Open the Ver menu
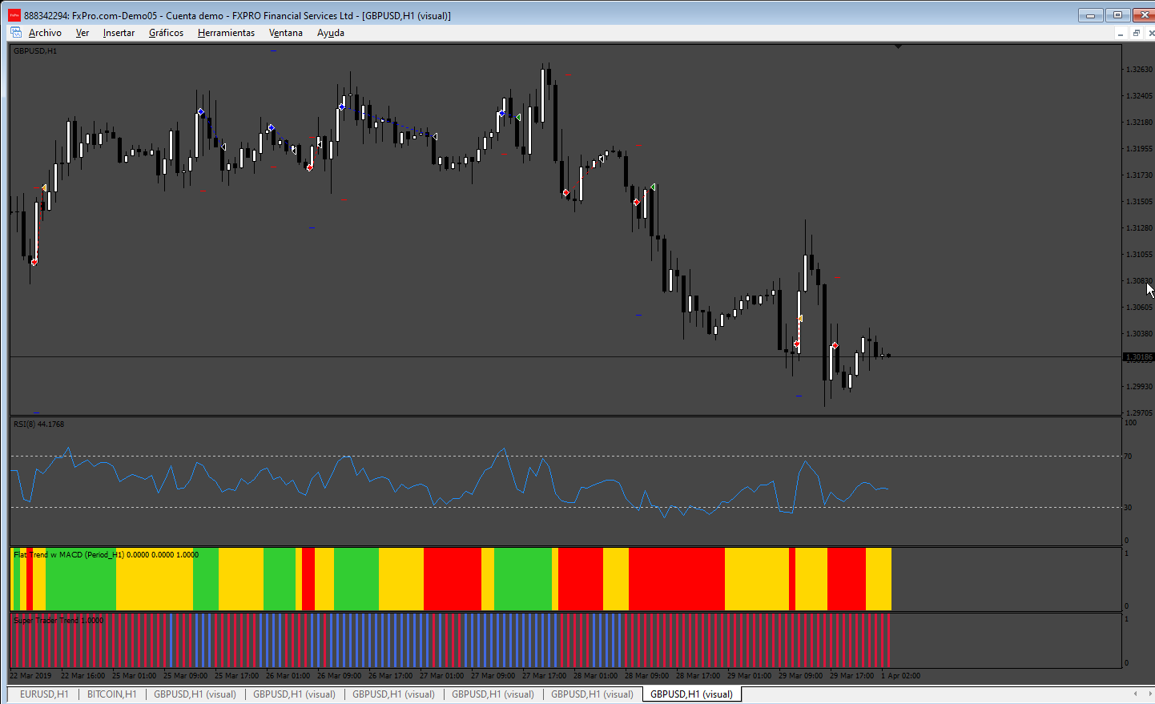The image size is (1155, 704). (x=82, y=33)
